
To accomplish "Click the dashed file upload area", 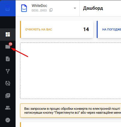I will (x=71, y=71).
